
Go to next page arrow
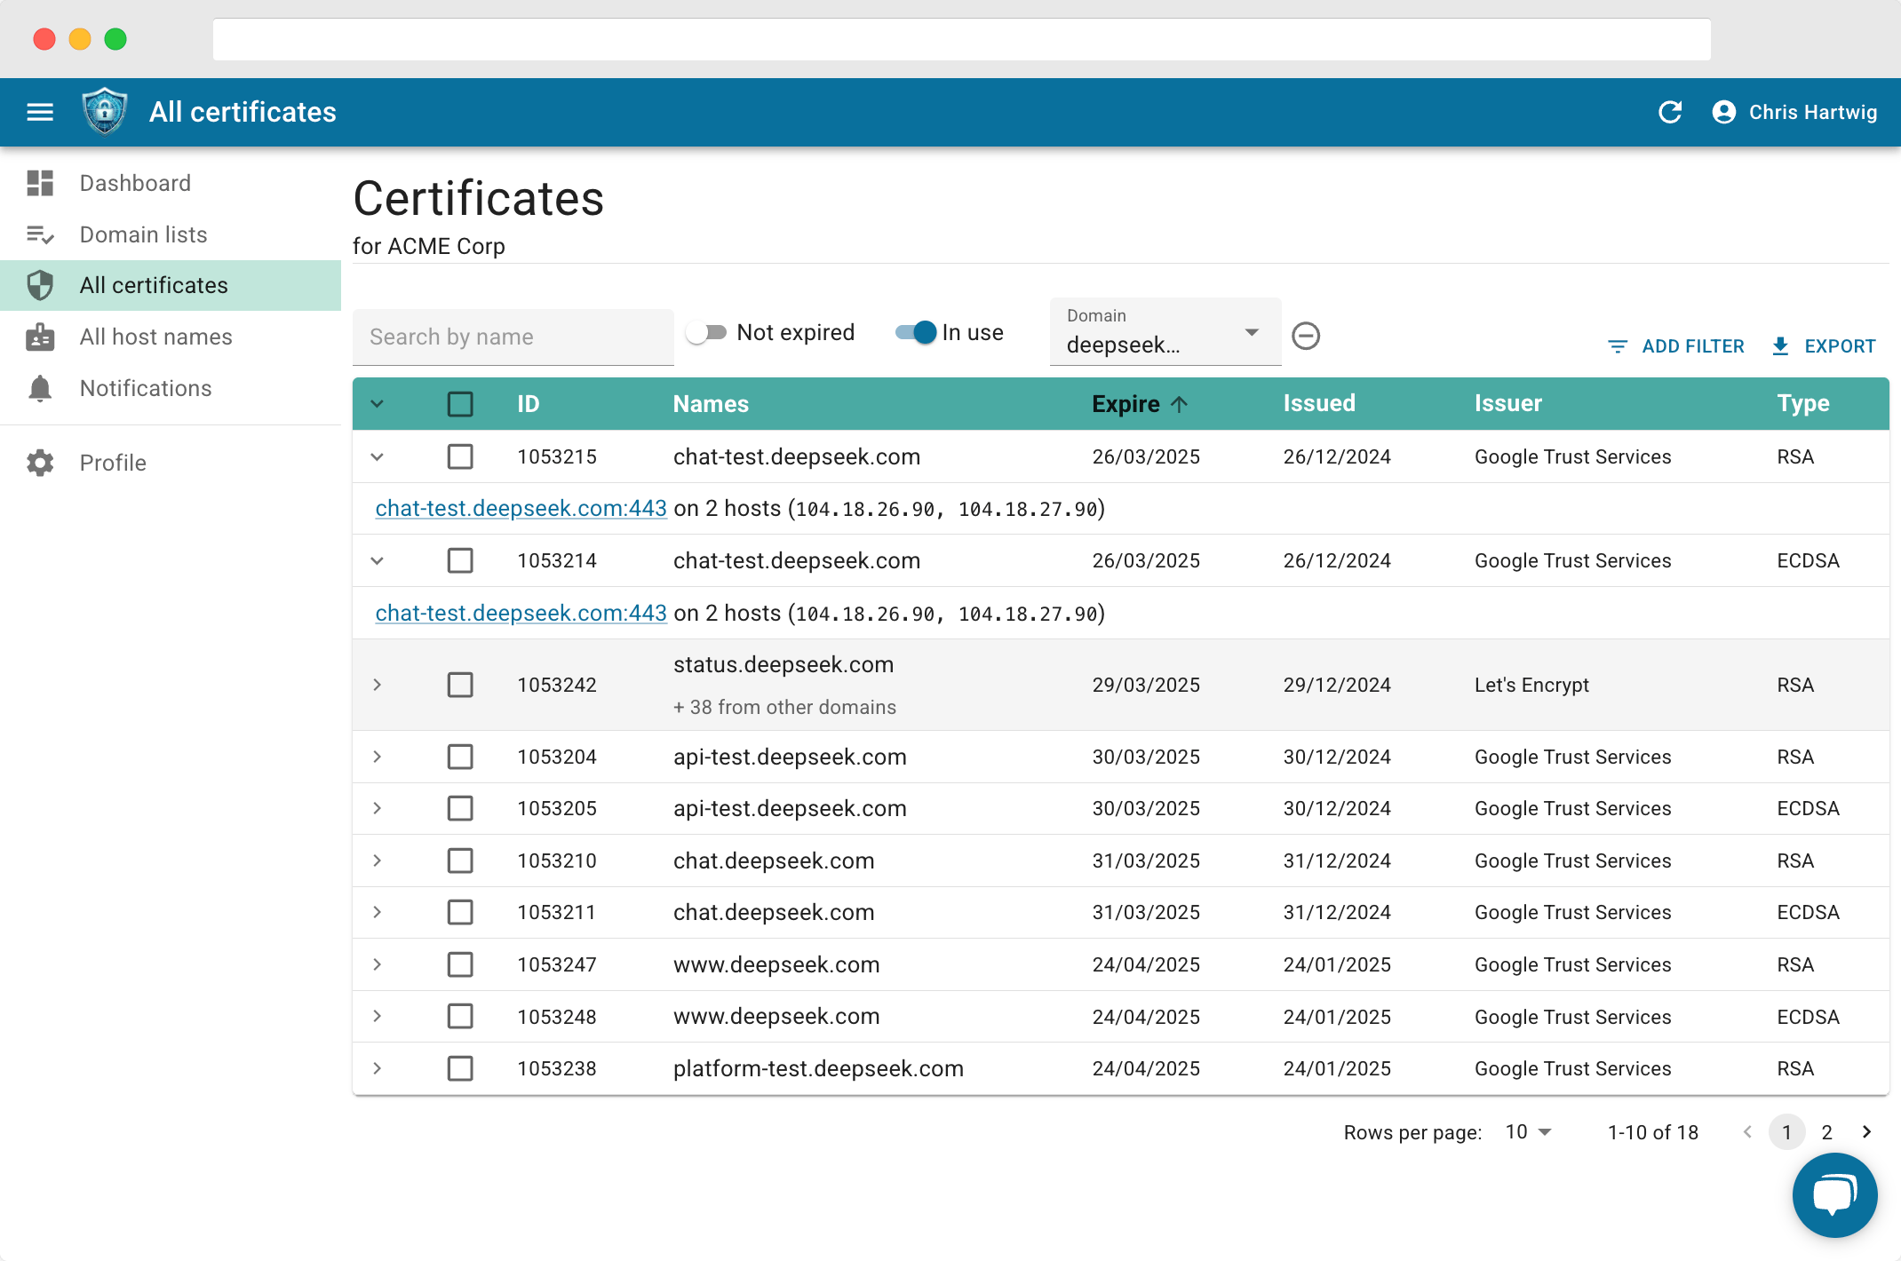(x=1866, y=1132)
